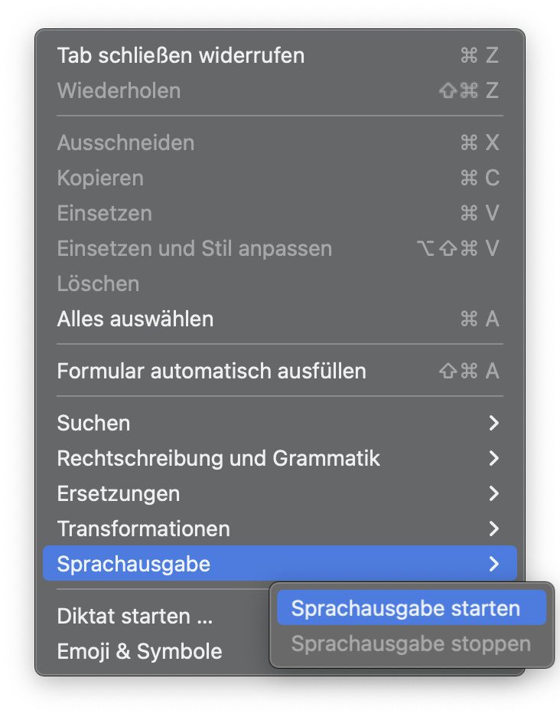560x717 pixels.
Task: Click the highlighted 'Sprachausgabe' menu item
Action: [133, 565]
